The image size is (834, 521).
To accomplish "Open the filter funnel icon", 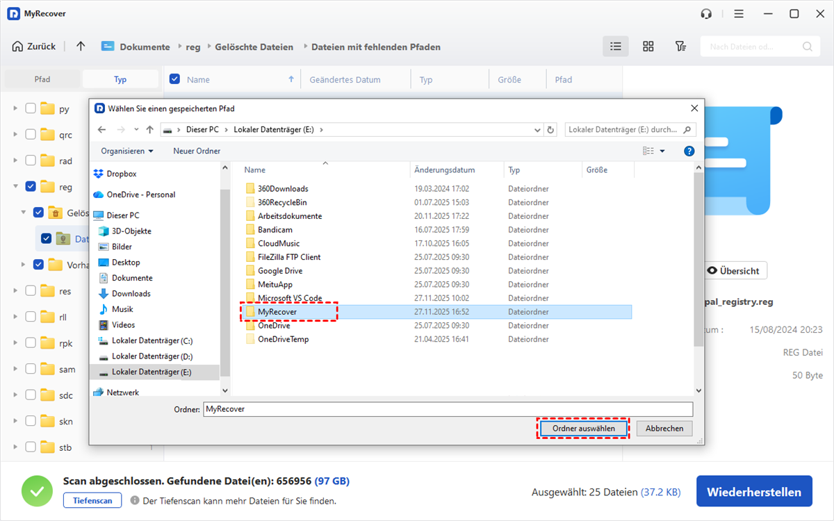I will [680, 47].
